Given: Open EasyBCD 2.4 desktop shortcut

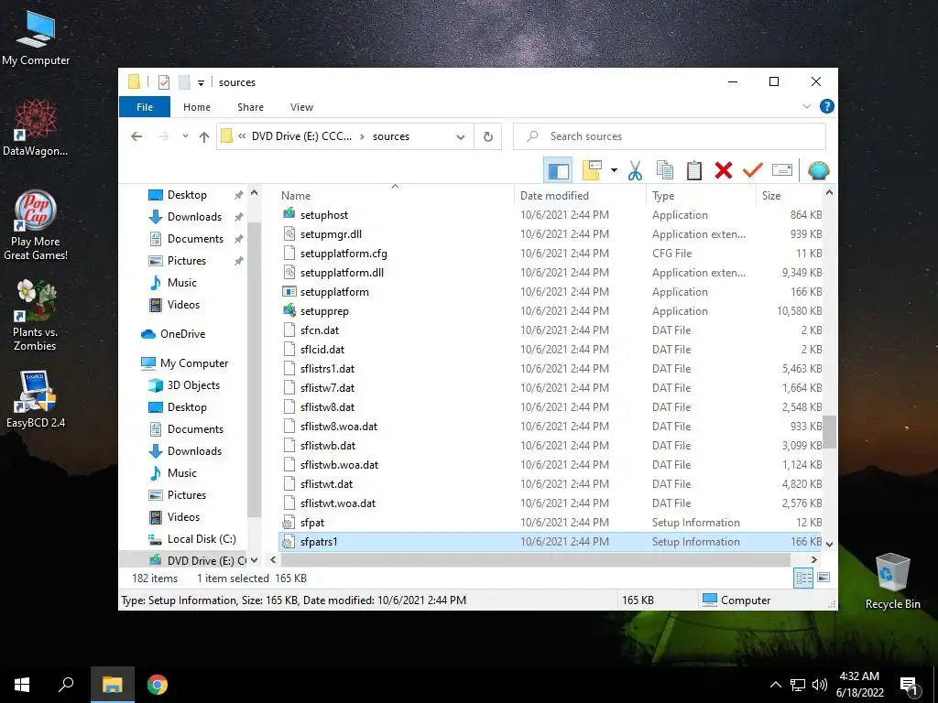Looking at the screenshot, I should tap(36, 399).
